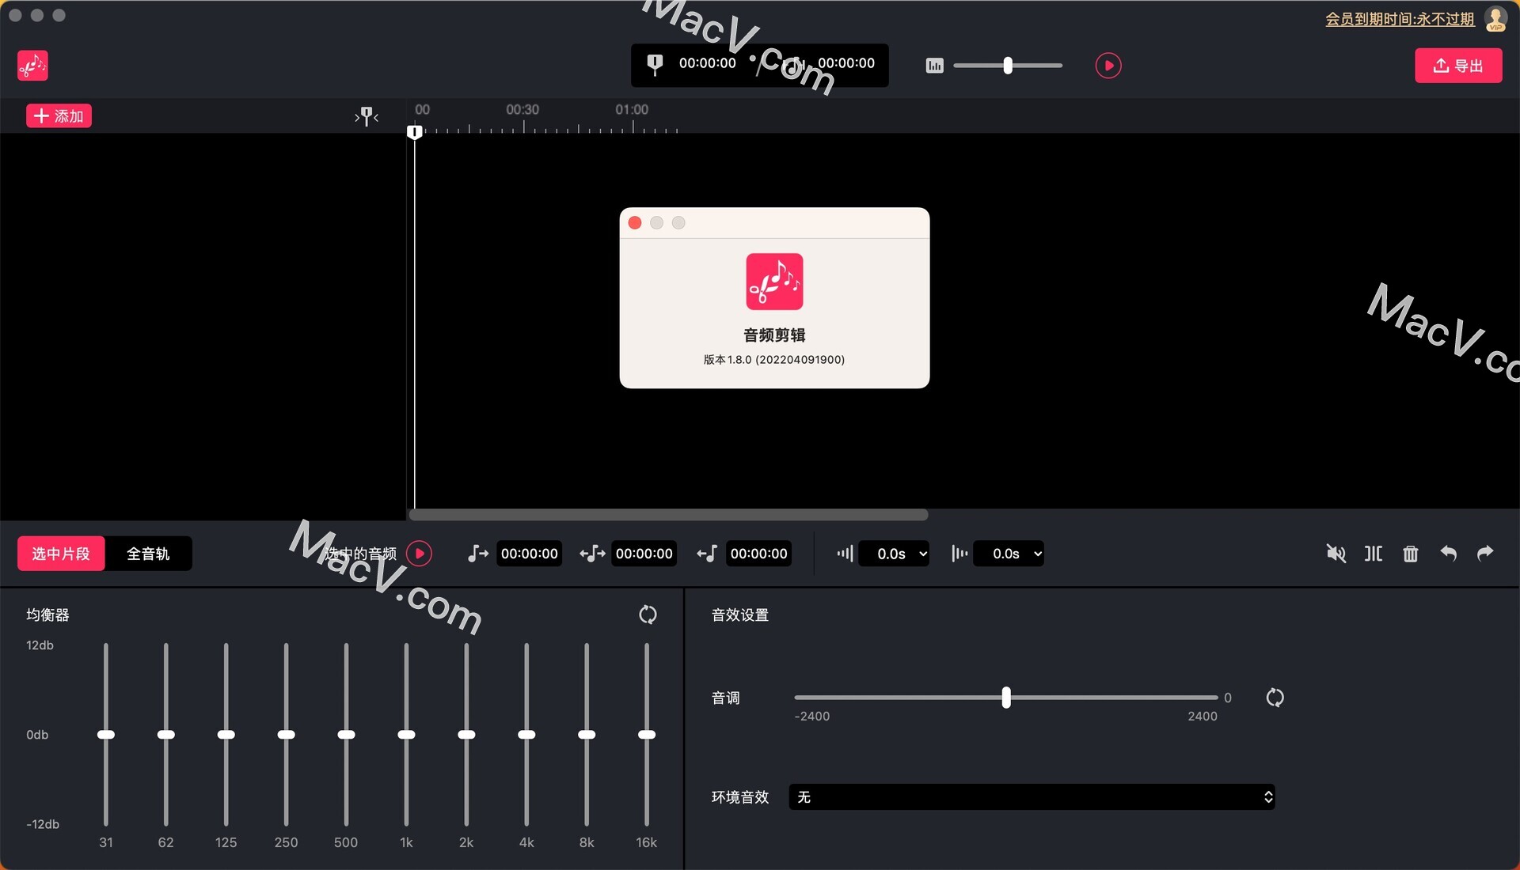Click the 添加 add audio button

(x=59, y=116)
